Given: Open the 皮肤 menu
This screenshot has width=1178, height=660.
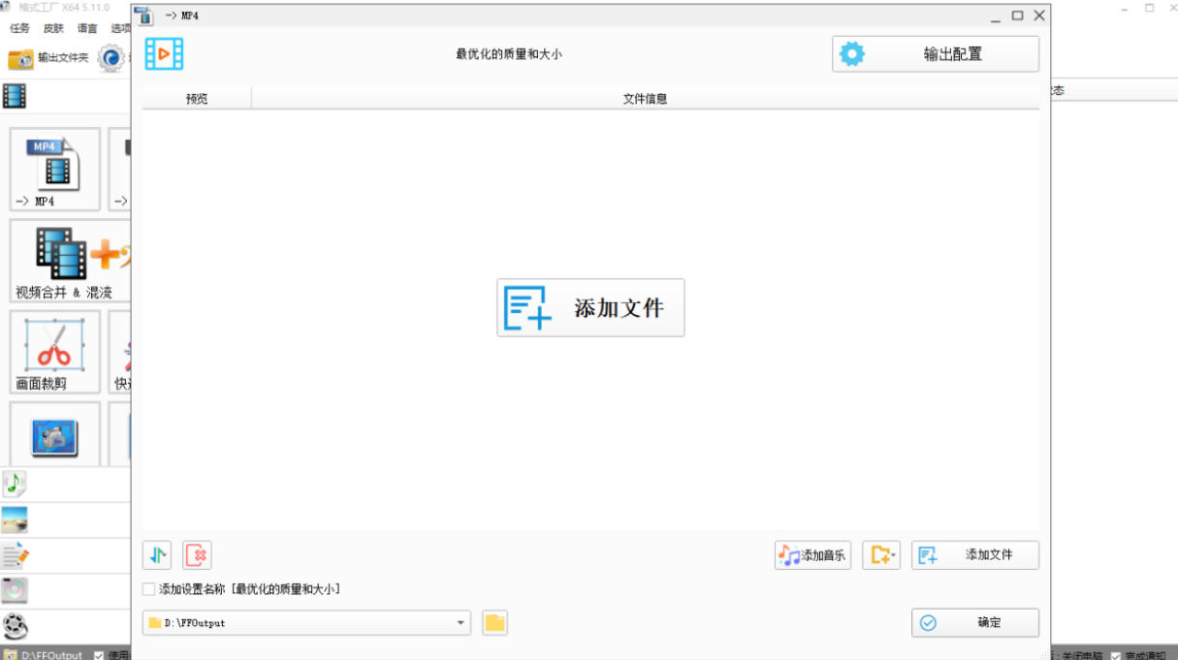Looking at the screenshot, I should click(x=53, y=28).
